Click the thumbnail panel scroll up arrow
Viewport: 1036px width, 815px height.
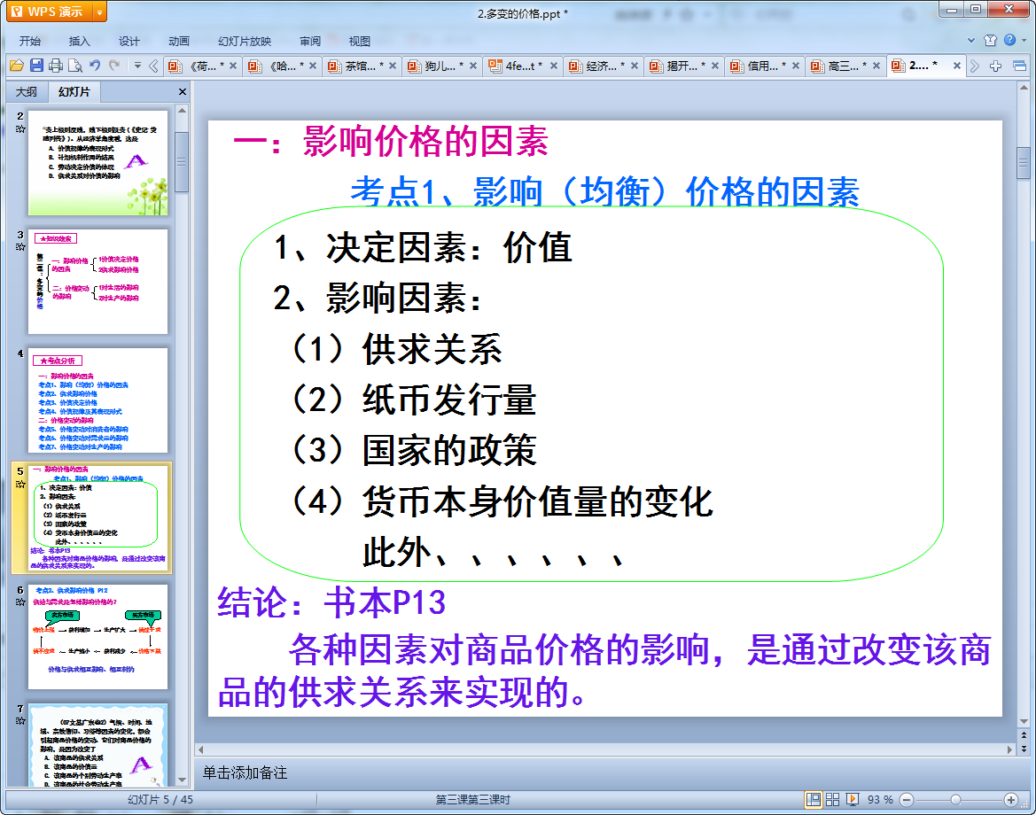pos(183,111)
